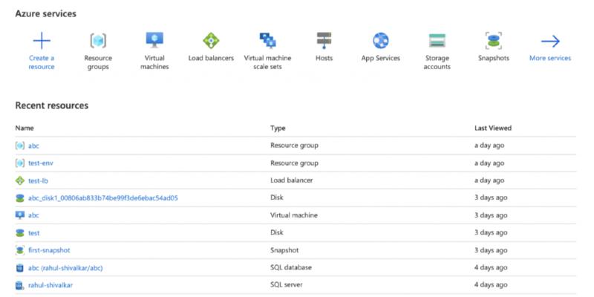This screenshot has height=297, width=594.
Task: Open the test disk resource
Action: pyautogui.click(x=33, y=233)
